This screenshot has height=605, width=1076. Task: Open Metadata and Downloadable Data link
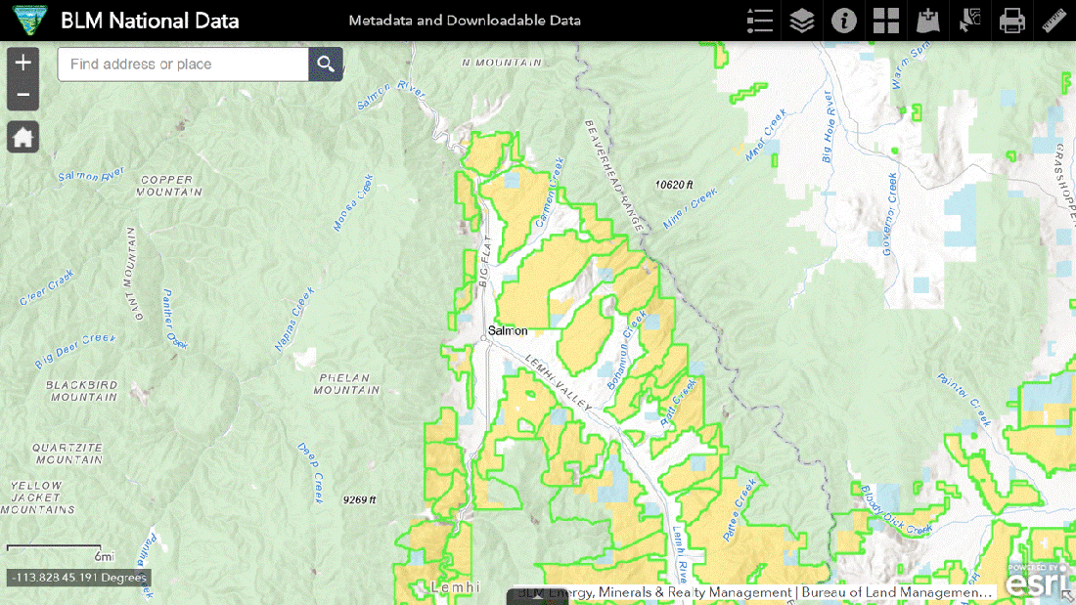click(465, 21)
